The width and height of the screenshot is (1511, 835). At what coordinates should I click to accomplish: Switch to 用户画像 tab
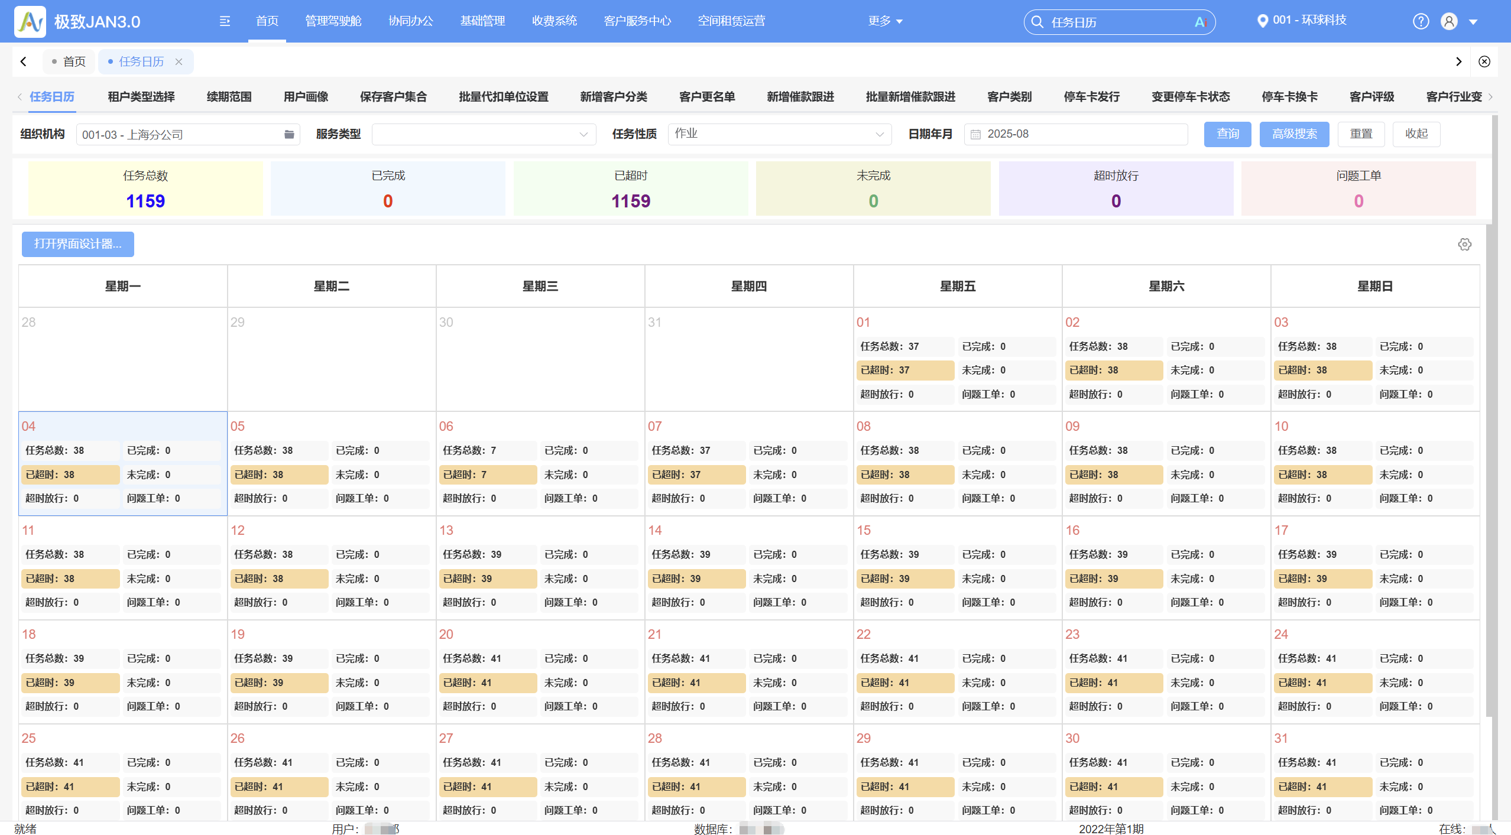306,97
